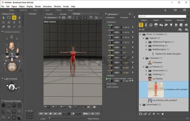
Task: Open the Face expressions smiley category
Action: [x=151, y=25]
